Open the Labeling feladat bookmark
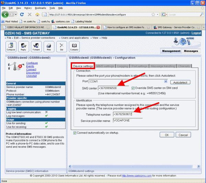The height and width of the screenshot is (183, 206). 82,21
